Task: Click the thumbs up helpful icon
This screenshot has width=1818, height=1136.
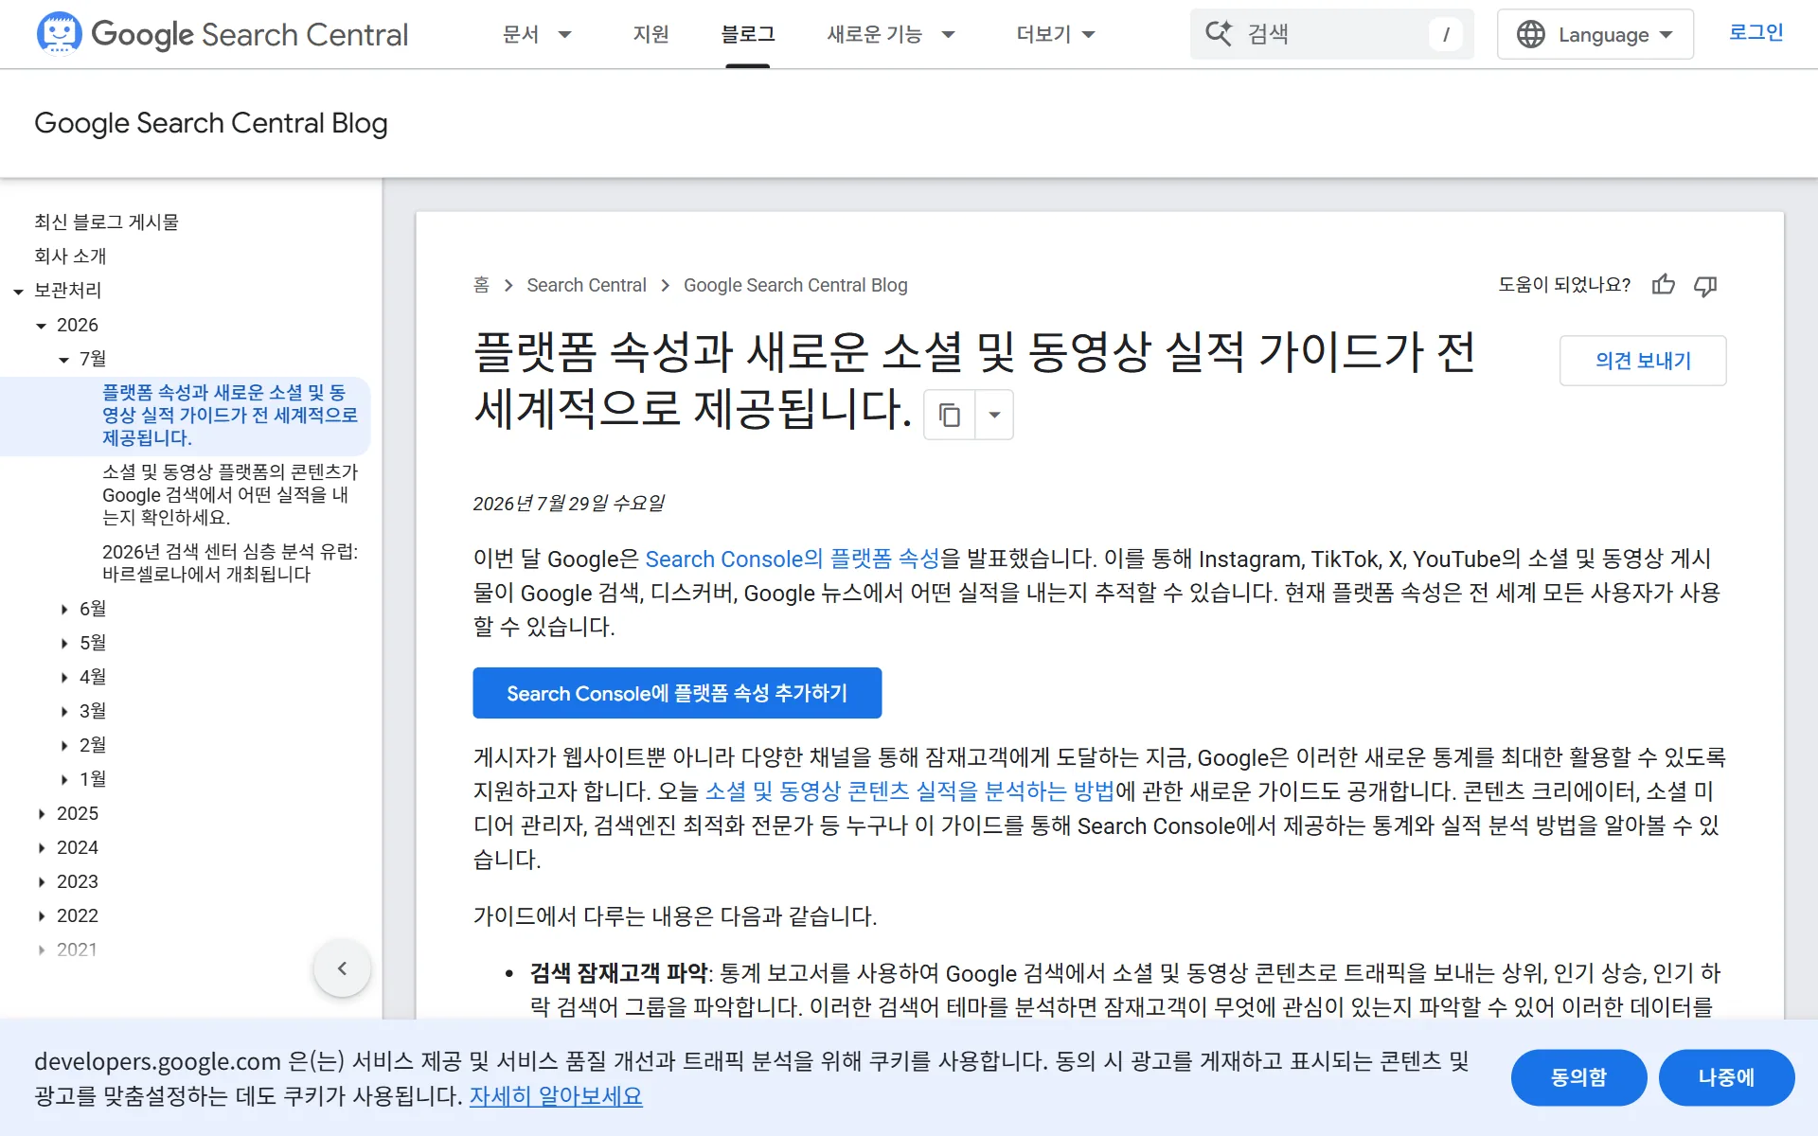Action: [x=1664, y=285]
